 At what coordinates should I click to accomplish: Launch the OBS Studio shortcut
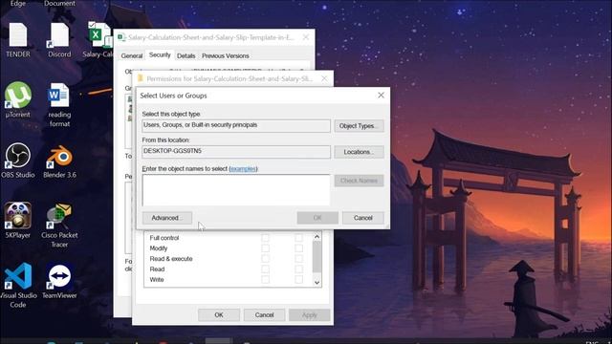point(18,161)
